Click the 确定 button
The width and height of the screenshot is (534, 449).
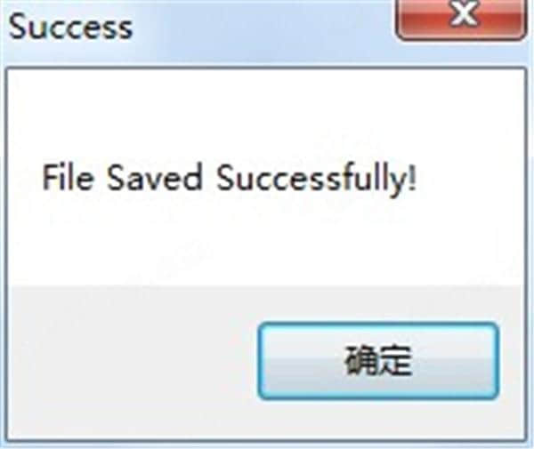tap(378, 361)
